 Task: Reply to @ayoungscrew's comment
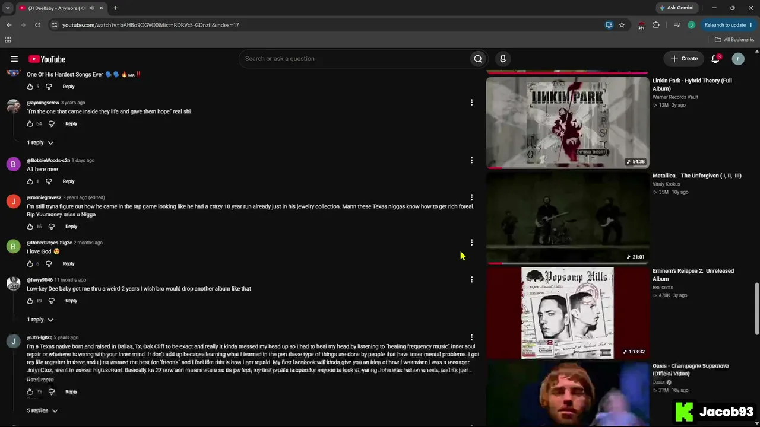71,124
